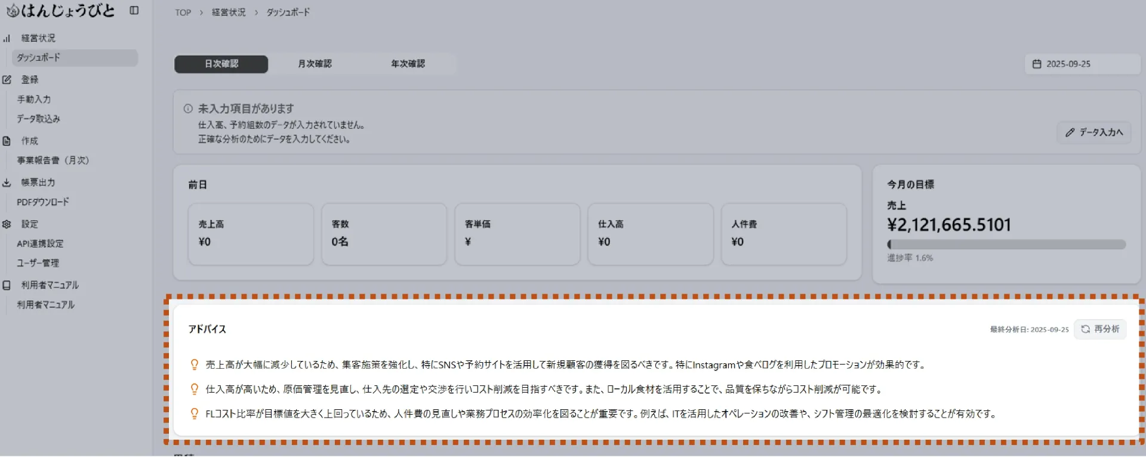This screenshot has width=1146, height=457.
Task: Click pencil icon on データ入力へ button
Action: (1070, 132)
